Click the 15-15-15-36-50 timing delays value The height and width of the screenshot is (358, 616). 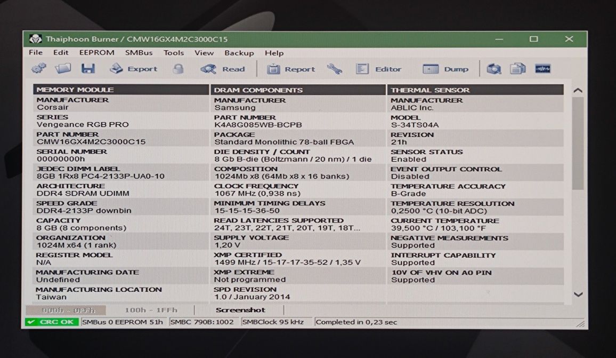[x=247, y=210]
